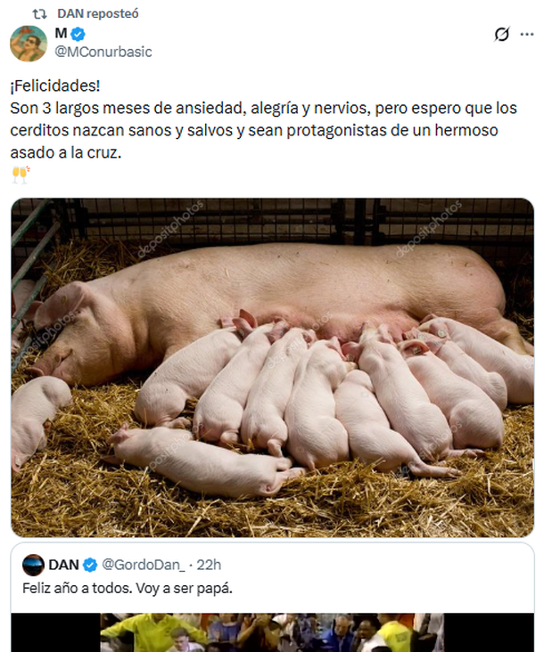Click the champagne glasses emoji
The height and width of the screenshot is (652, 544).
point(21,175)
